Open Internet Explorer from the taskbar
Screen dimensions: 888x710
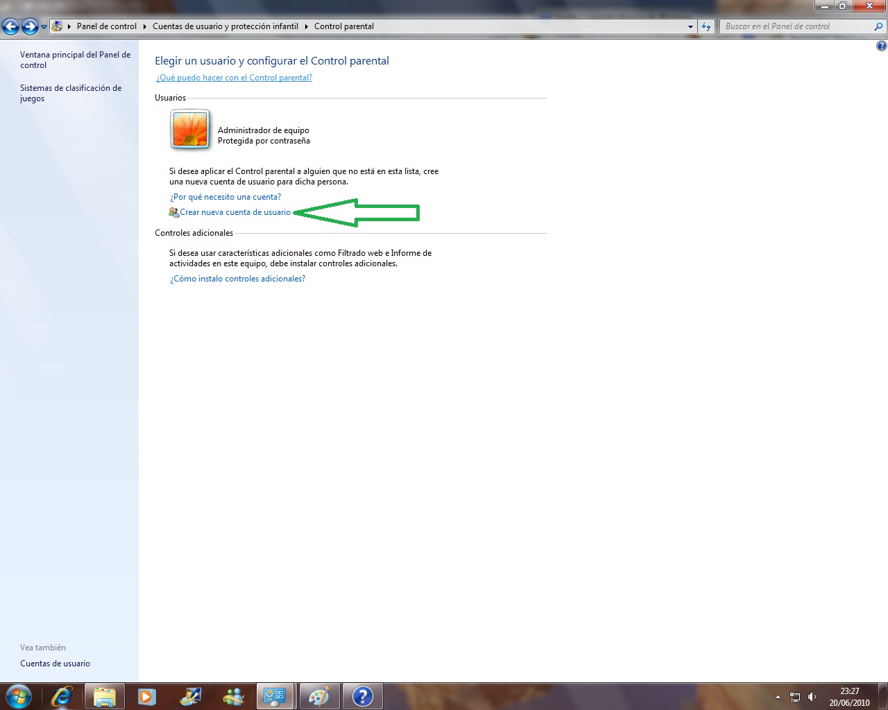pyautogui.click(x=60, y=695)
